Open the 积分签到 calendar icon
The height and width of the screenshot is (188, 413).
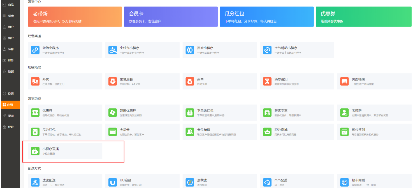tap(344, 132)
